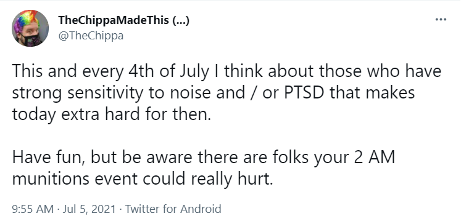Viewport: 461px width, 224px height.
Task: Click the line "today extra hard for then."
Action: (112, 114)
